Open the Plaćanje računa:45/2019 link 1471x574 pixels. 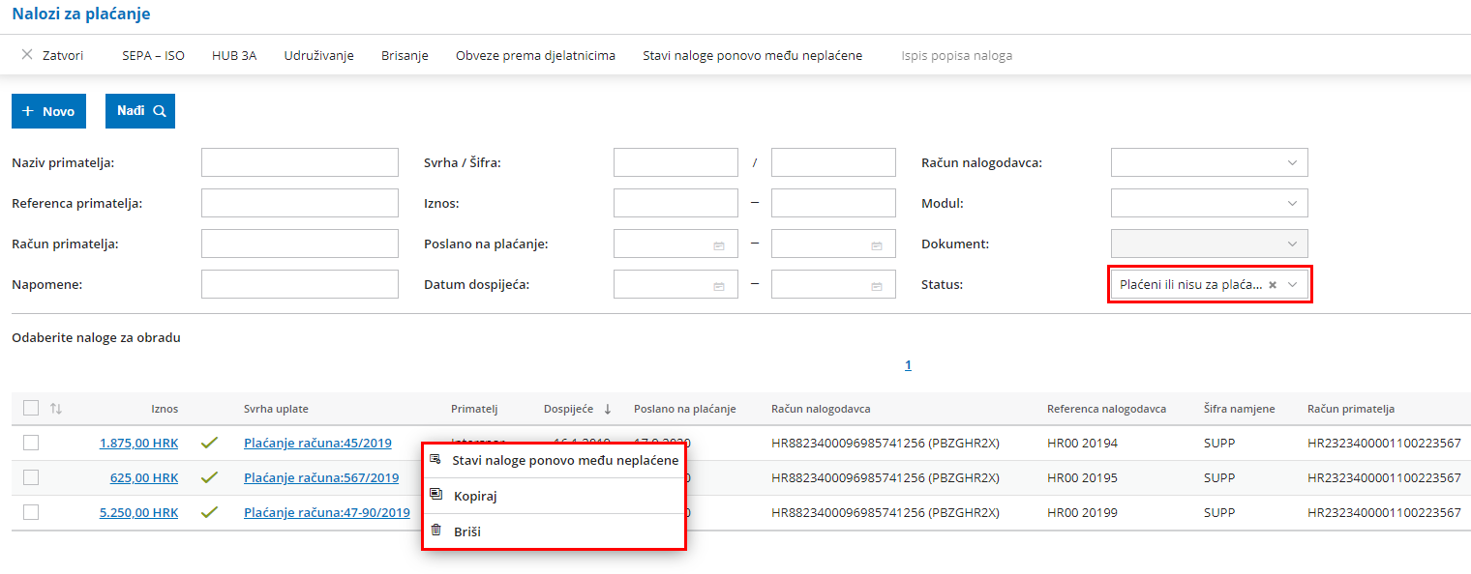(319, 442)
